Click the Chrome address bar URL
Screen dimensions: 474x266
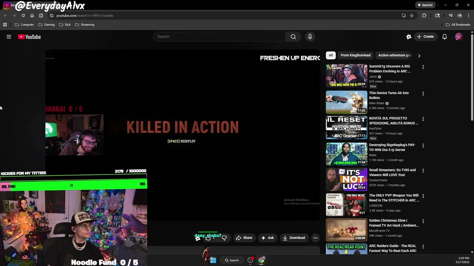coord(85,16)
